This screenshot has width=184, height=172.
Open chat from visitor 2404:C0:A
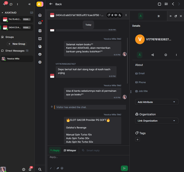17,28
